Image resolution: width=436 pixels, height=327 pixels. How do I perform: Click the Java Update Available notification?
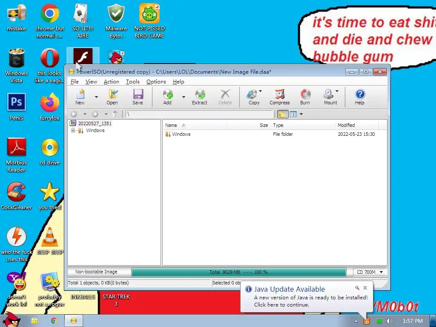click(307, 297)
